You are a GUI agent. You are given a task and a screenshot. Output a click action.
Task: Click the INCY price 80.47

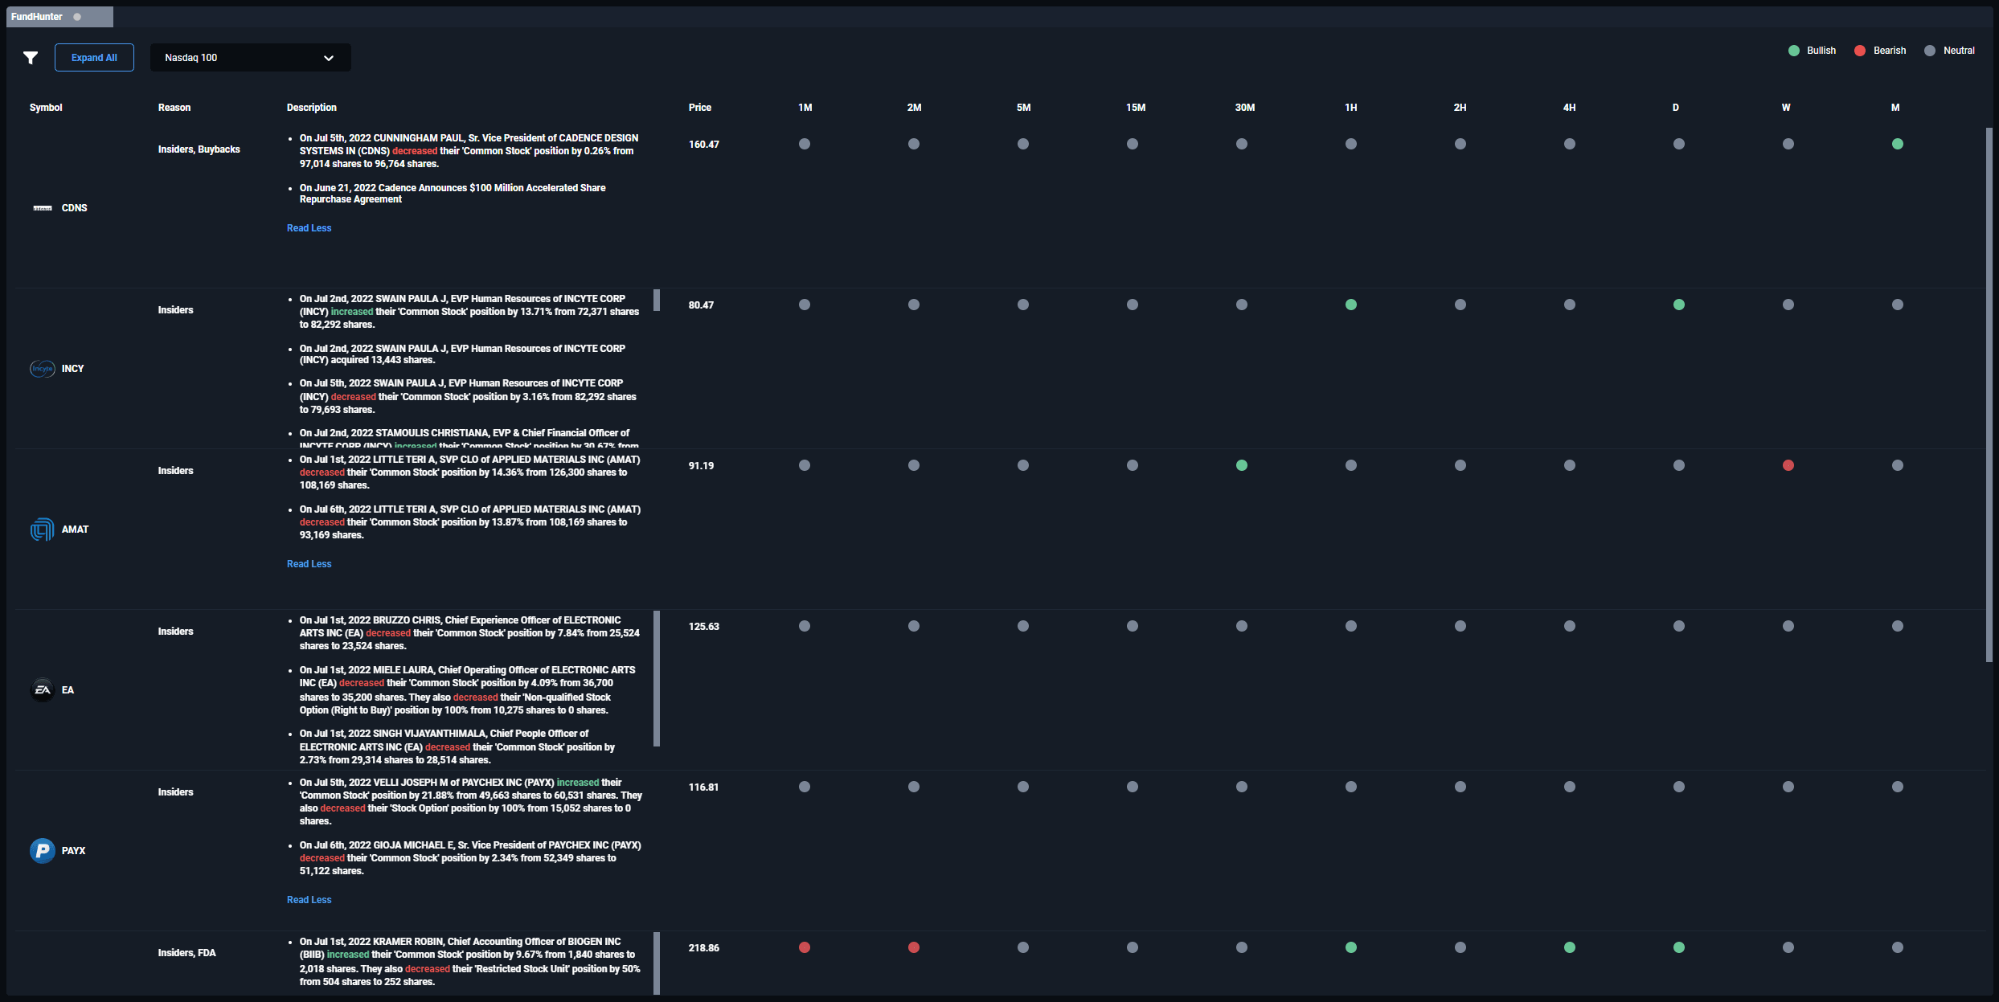[701, 305]
